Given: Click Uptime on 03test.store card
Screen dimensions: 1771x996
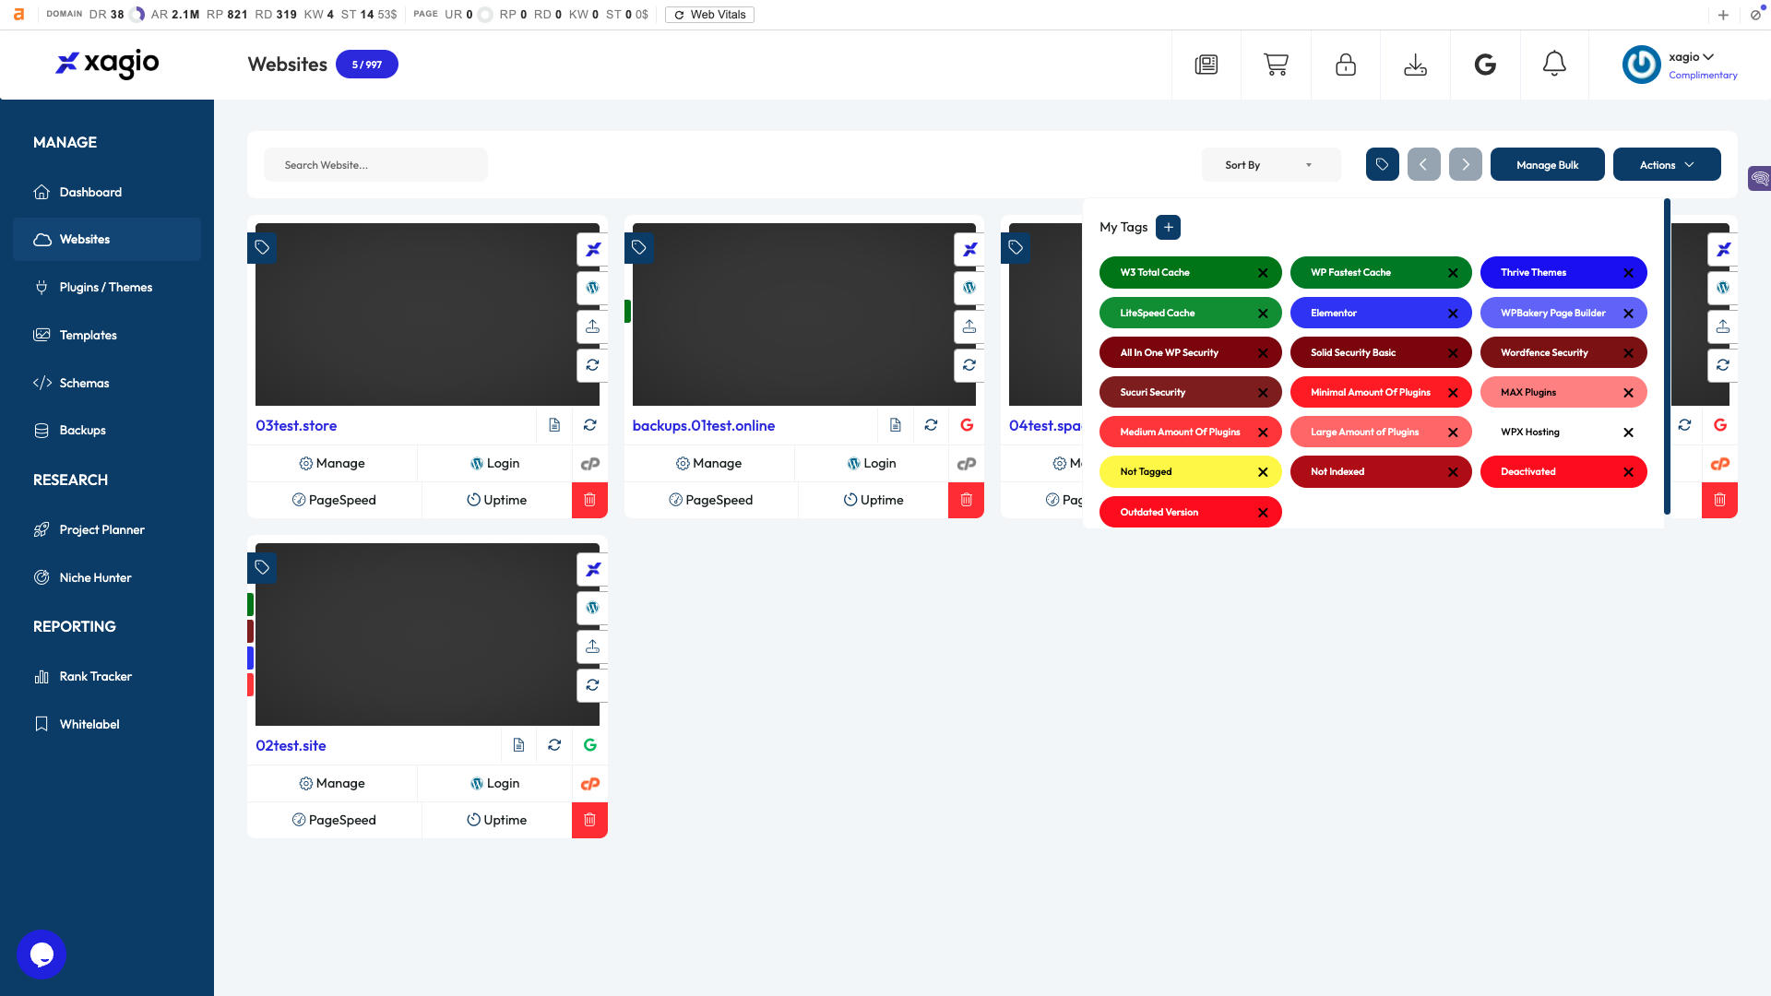Looking at the screenshot, I should tap(497, 500).
